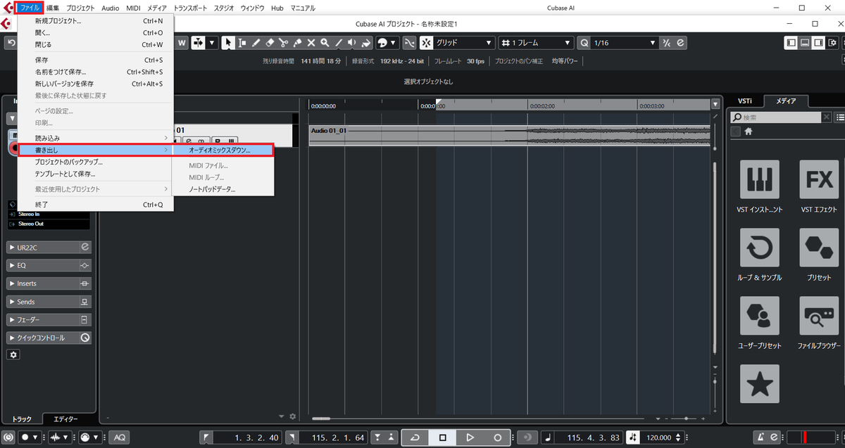Click the Inspector settings gear
This screenshot has width=845, height=448.
[13, 354]
